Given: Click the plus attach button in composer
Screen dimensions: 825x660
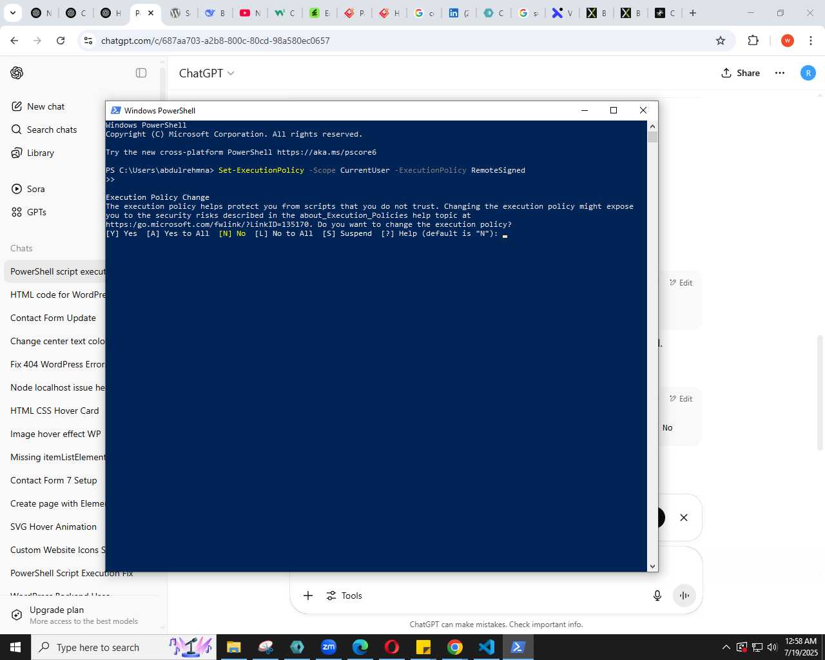Looking at the screenshot, I should (308, 596).
